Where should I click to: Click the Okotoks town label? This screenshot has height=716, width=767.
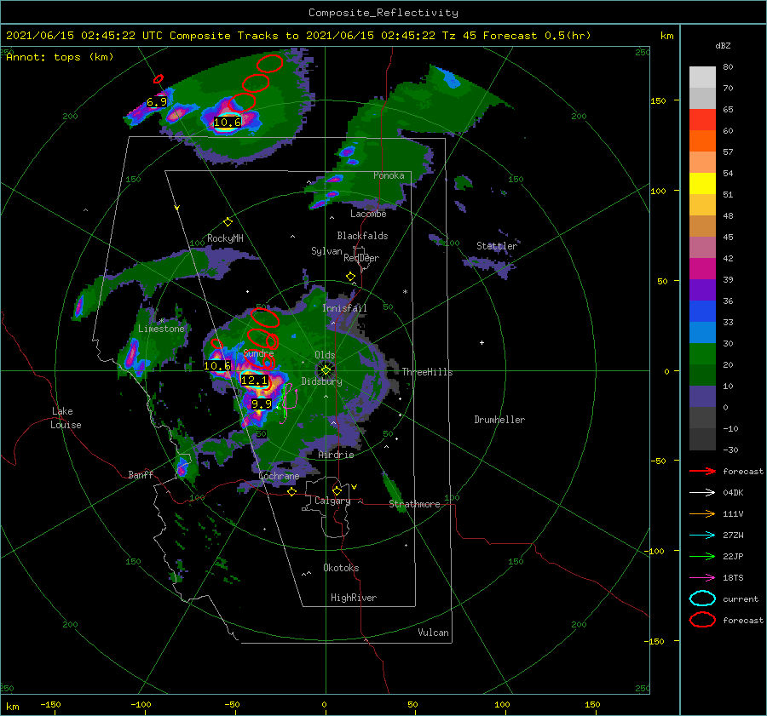(341, 568)
